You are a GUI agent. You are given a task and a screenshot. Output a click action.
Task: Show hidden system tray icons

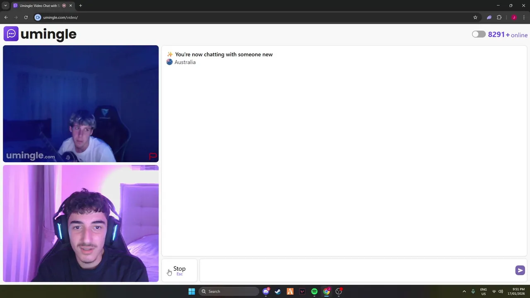(x=464, y=291)
